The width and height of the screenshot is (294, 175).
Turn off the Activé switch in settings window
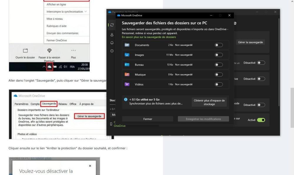click(261, 120)
